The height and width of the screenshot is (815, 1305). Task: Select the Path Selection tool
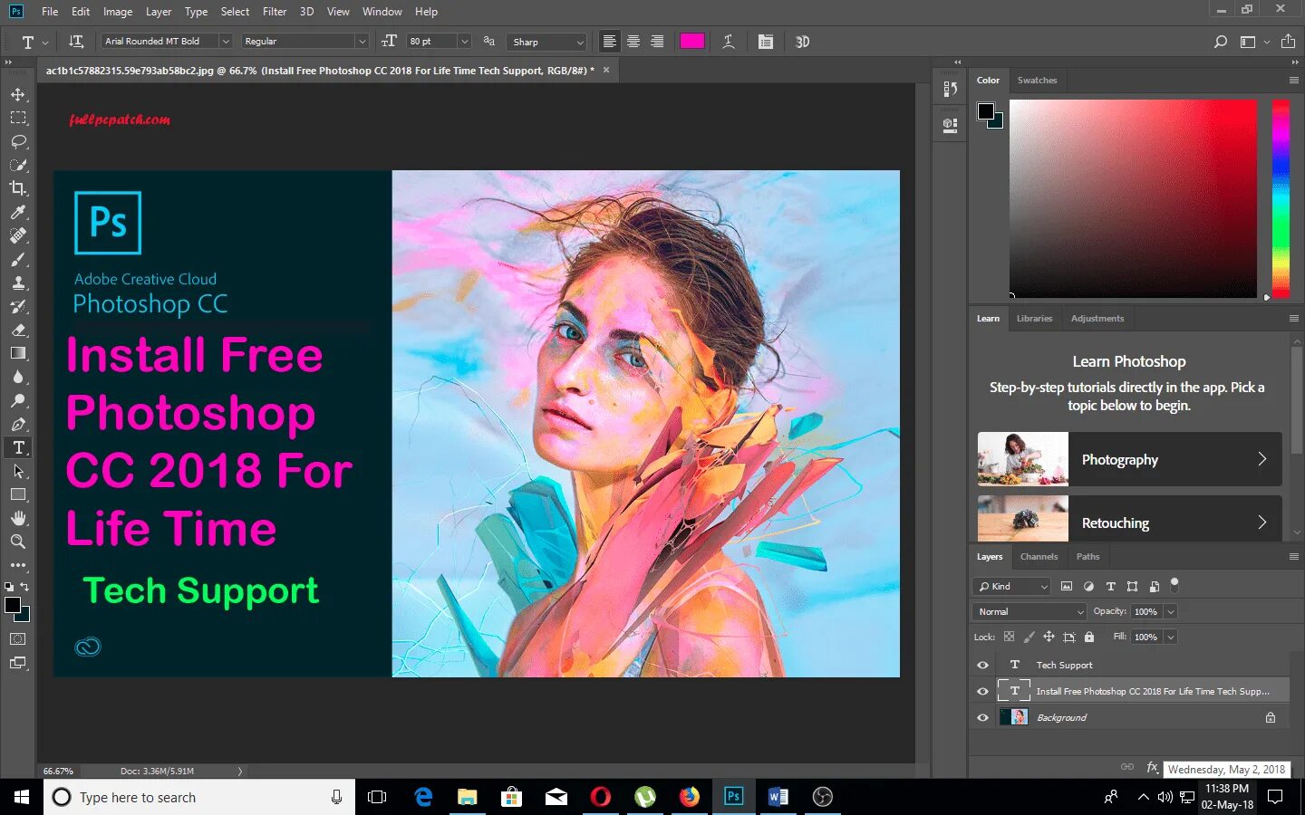[x=18, y=471]
